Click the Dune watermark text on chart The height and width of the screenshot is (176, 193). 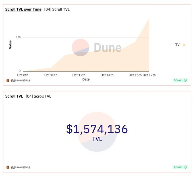pyautogui.click(x=108, y=47)
